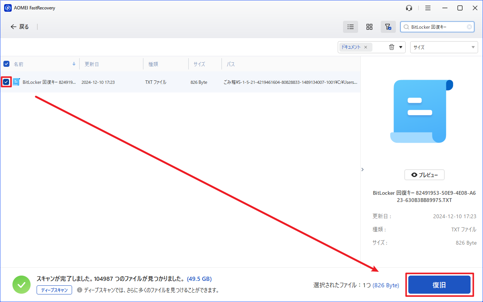Click the TXT ファイル cell in file row
Viewport: 483px width, 302px height.
click(156, 82)
